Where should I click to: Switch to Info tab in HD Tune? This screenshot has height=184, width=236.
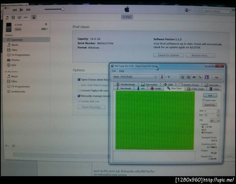pyautogui.click(x=141, y=89)
